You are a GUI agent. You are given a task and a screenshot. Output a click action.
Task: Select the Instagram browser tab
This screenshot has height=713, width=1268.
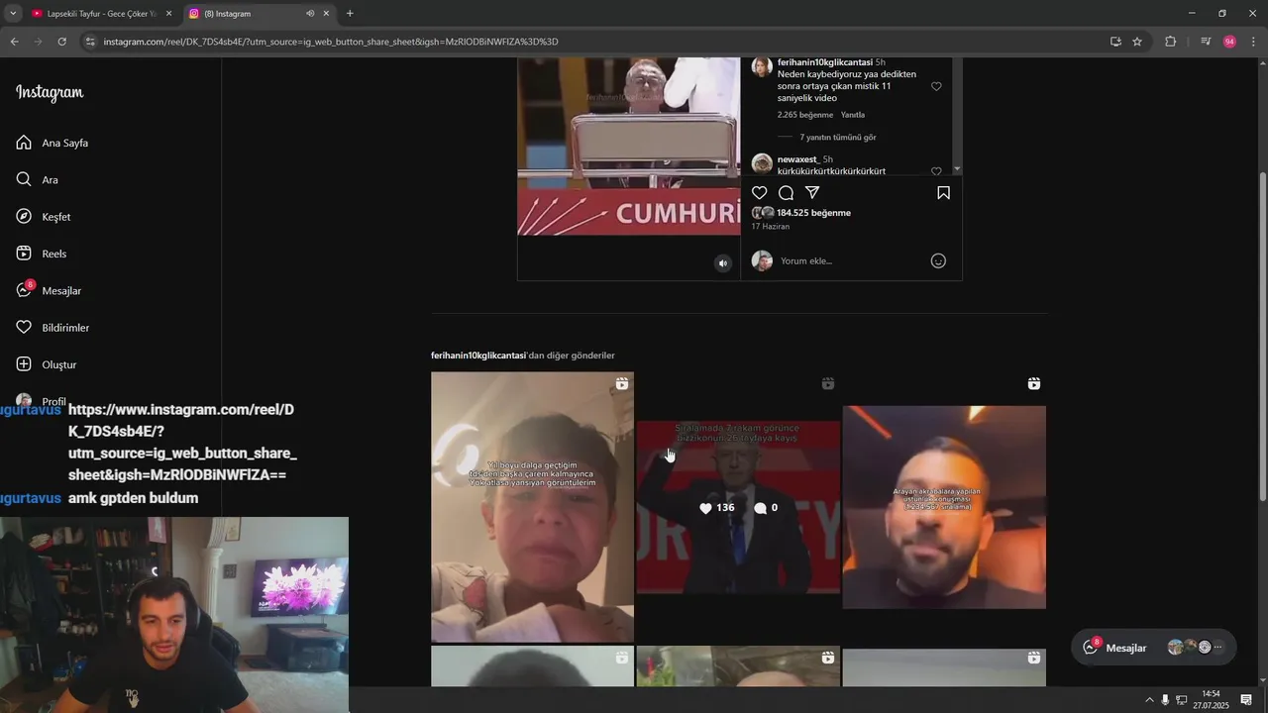[x=260, y=14]
